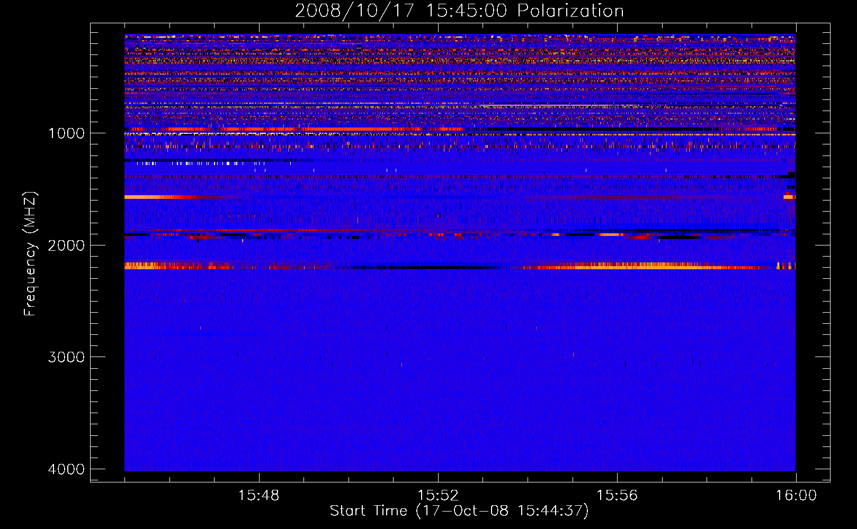The height and width of the screenshot is (529, 857).
Task: Click the "Start Time (17-Oct-08 15:44:37)" label
Action: (x=459, y=511)
